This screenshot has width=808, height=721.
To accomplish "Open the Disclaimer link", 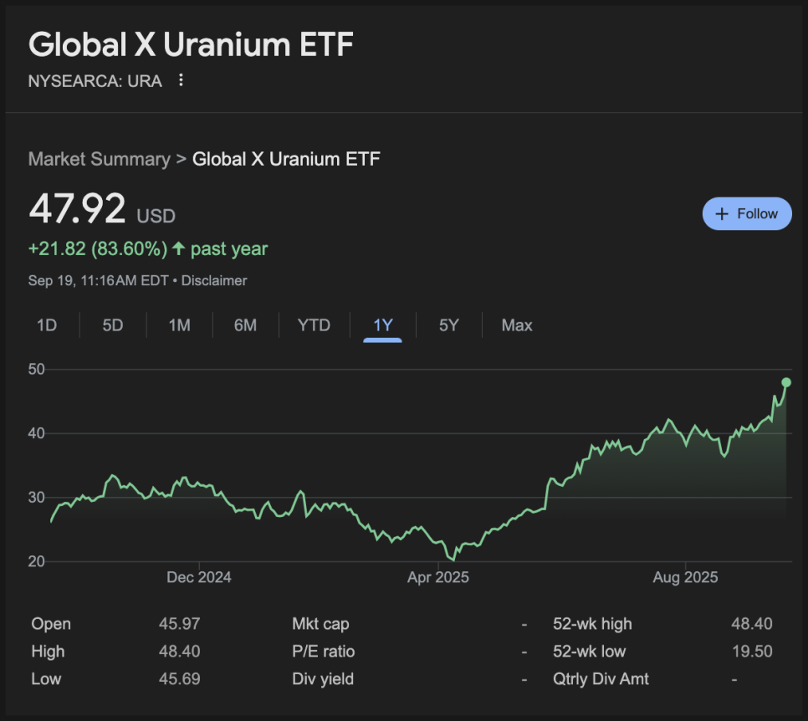I will (214, 281).
